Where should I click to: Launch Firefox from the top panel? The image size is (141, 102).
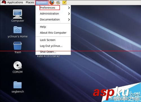[x=52, y=3]
